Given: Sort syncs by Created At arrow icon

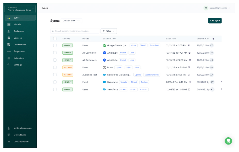Looking at the screenshot, I should coord(213,39).
